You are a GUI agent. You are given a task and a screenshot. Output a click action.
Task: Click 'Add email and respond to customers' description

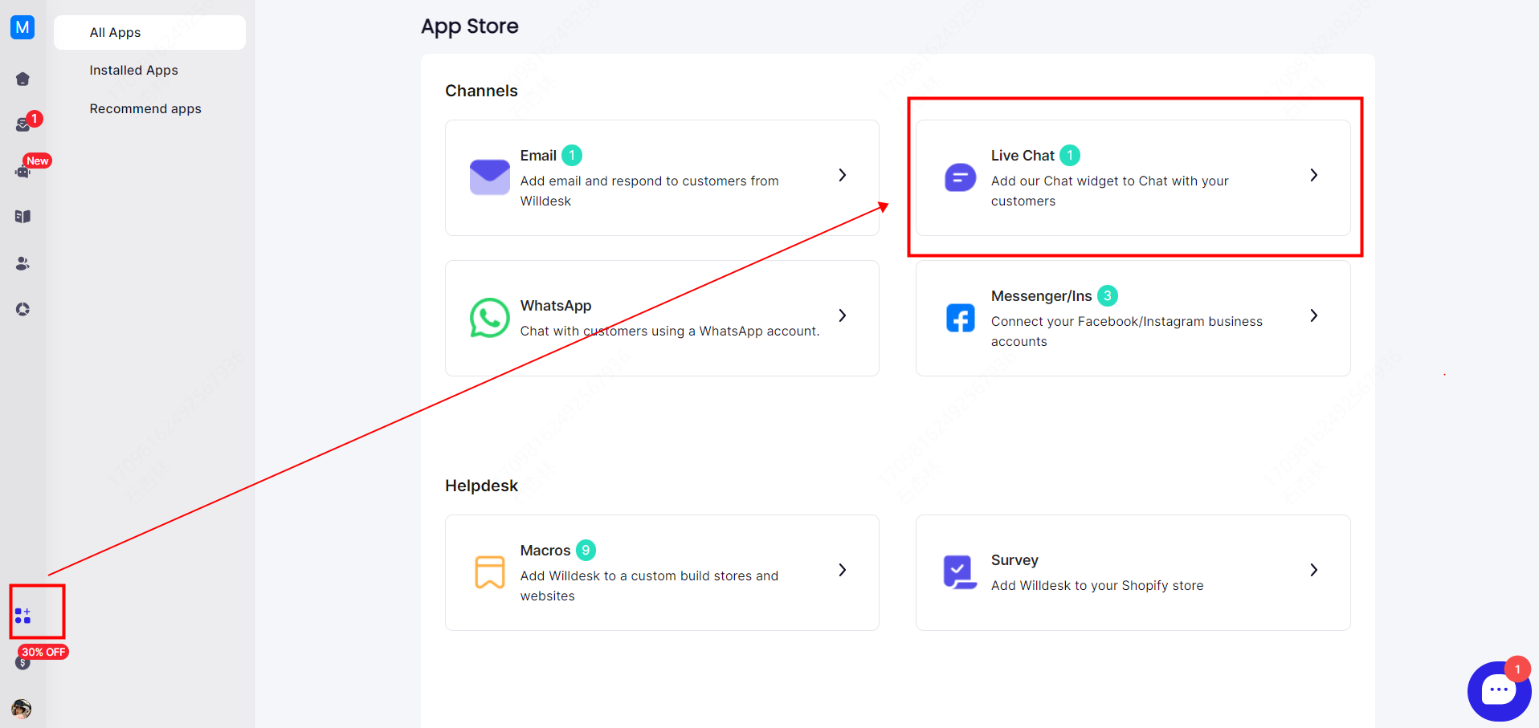click(x=650, y=191)
